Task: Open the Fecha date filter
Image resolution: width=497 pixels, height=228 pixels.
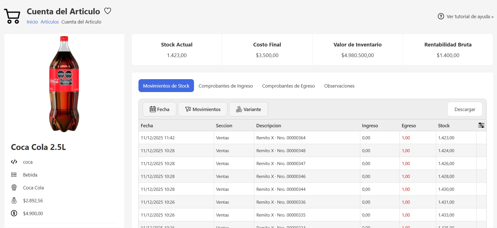Action: 159,109
